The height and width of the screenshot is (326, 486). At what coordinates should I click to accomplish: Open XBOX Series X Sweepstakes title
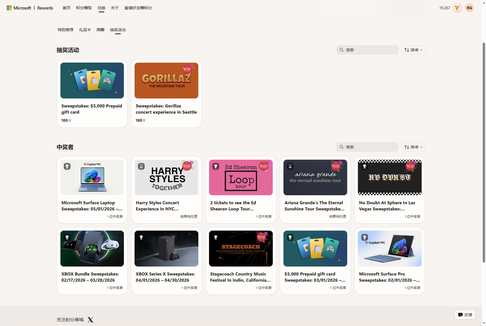165,277
